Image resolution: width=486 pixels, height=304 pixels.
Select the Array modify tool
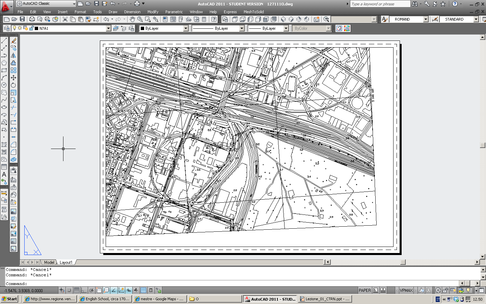[x=13, y=70]
